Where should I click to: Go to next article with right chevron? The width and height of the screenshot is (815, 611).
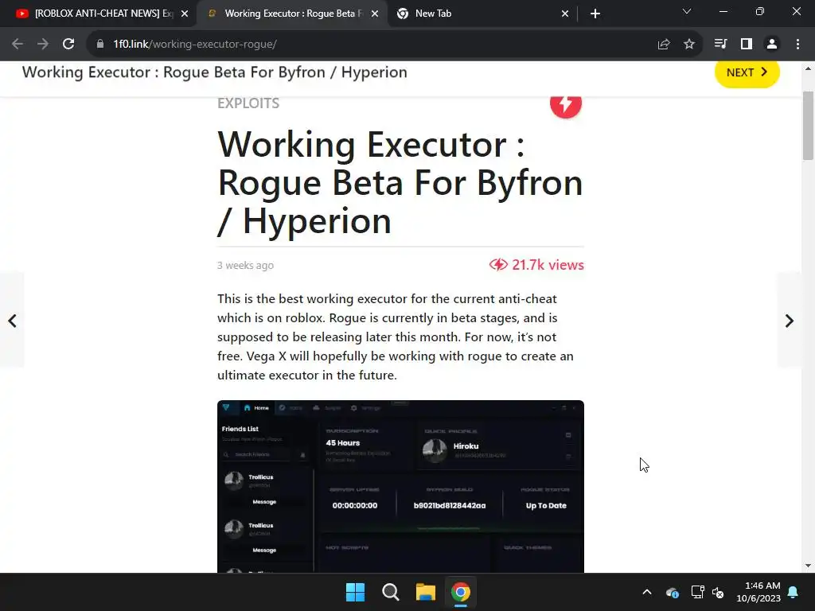(x=789, y=321)
